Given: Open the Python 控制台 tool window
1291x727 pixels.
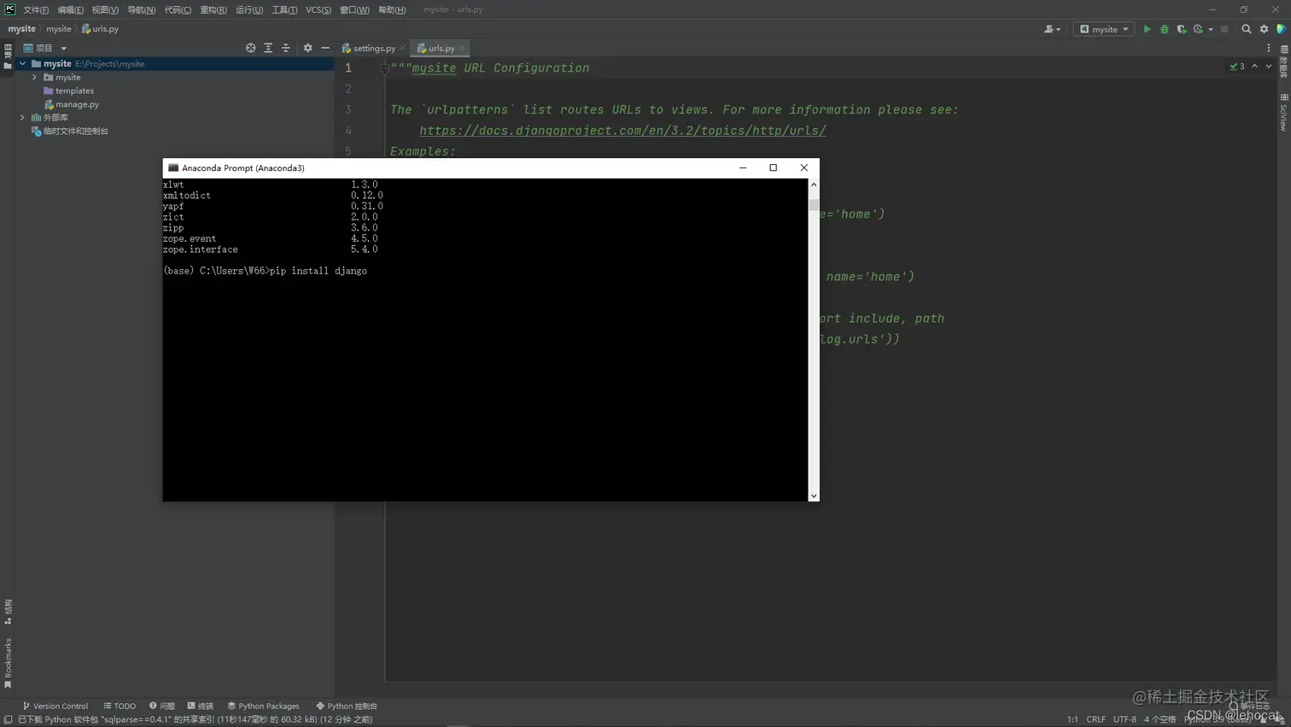Looking at the screenshot, I should click(x=346, y=706).
